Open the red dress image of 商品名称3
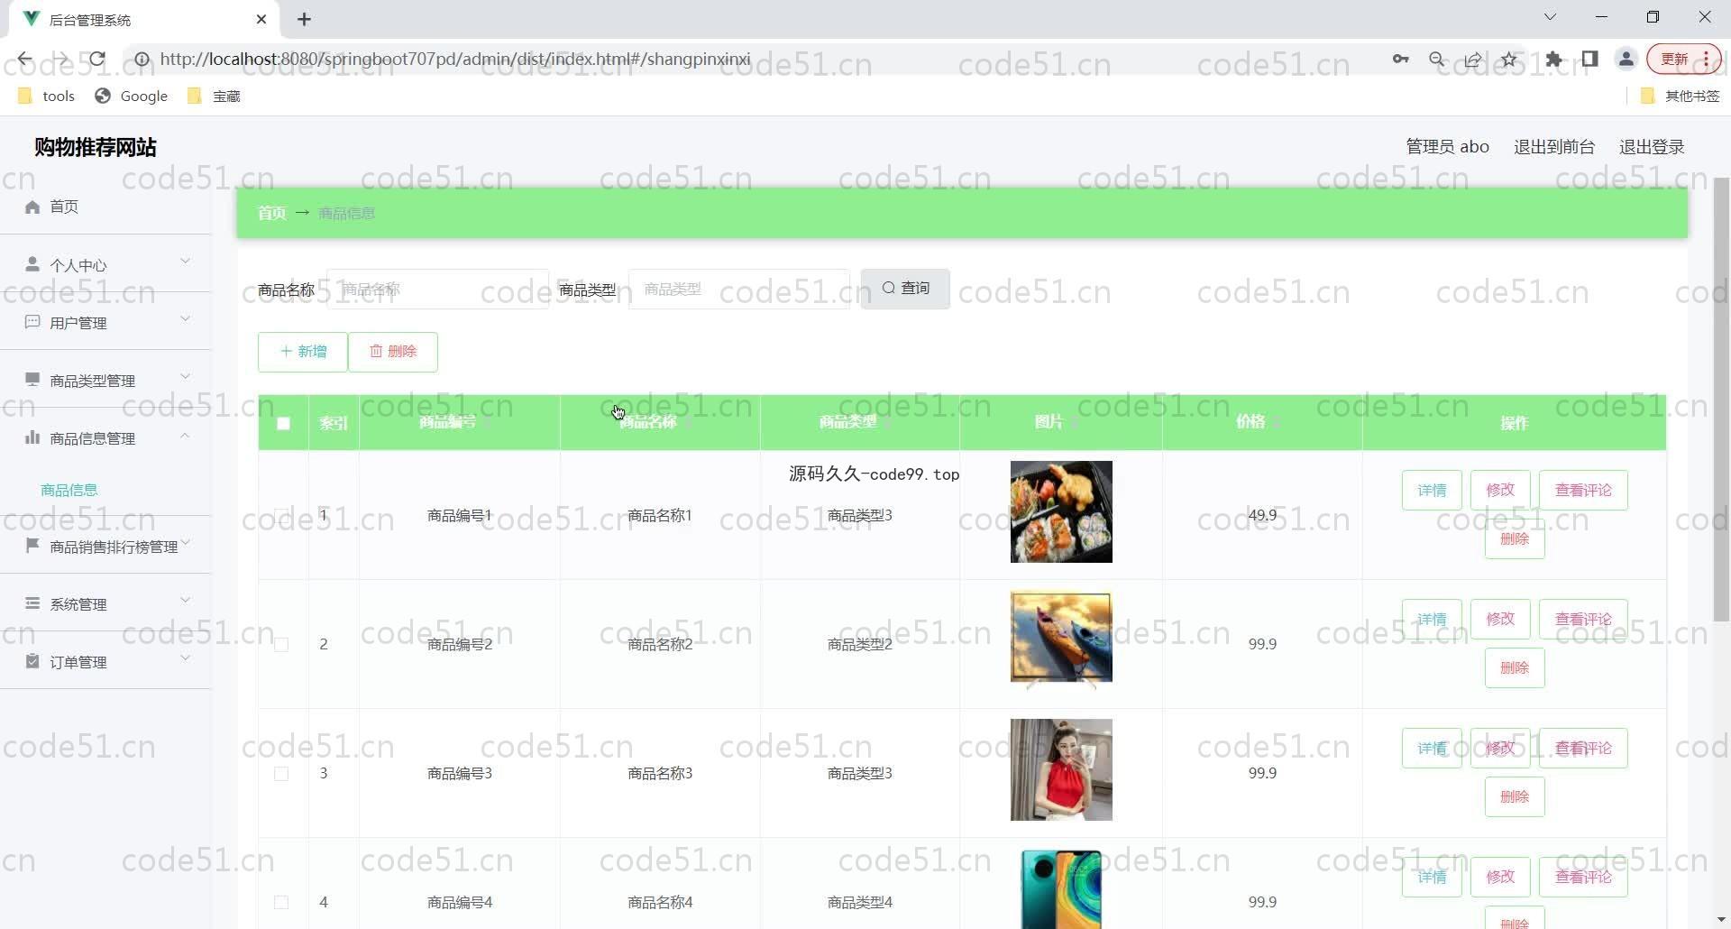1731x929 pixels. click(1061, 770)
